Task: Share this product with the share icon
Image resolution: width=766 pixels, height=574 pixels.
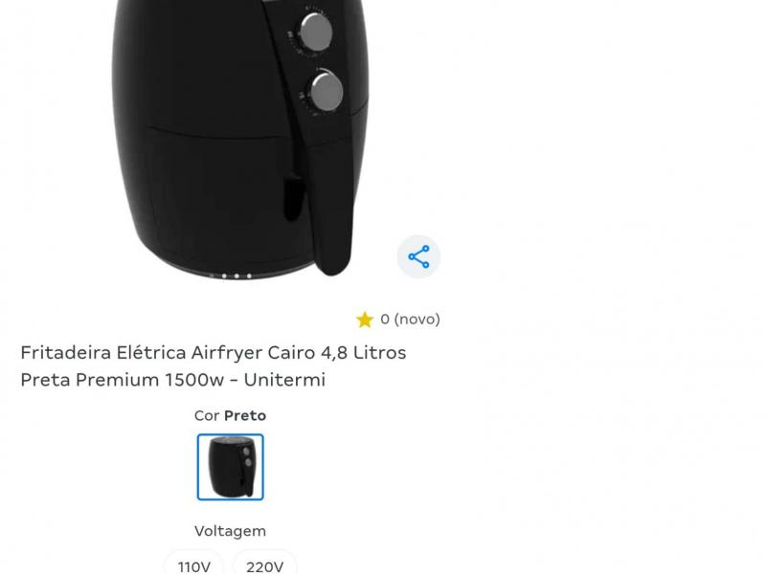Action: tap(418, 256)
